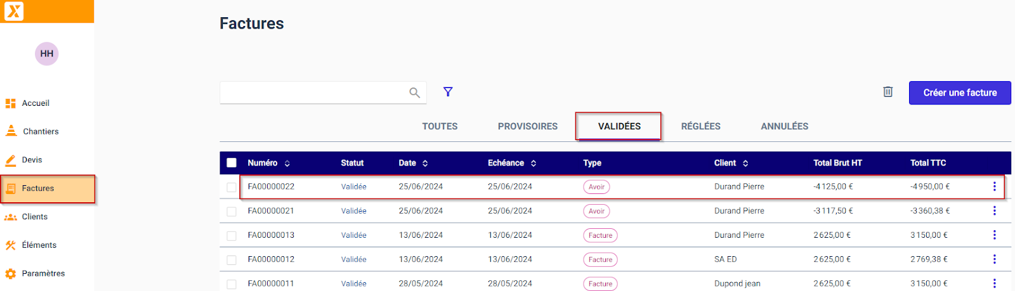
Task: Click Avoir badge on FA00000021 row
Action: click(x=596, y=211)
